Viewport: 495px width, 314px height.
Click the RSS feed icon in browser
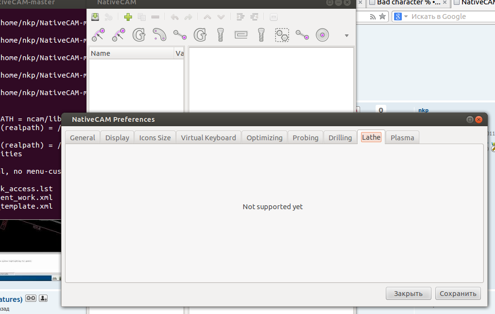click(373, 17)
